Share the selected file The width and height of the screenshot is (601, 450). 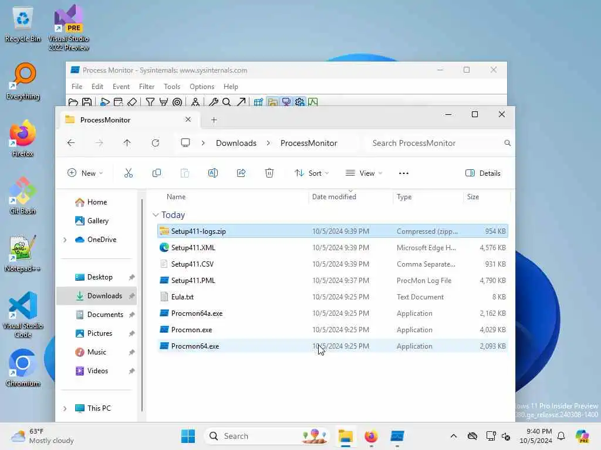(241, 173)
